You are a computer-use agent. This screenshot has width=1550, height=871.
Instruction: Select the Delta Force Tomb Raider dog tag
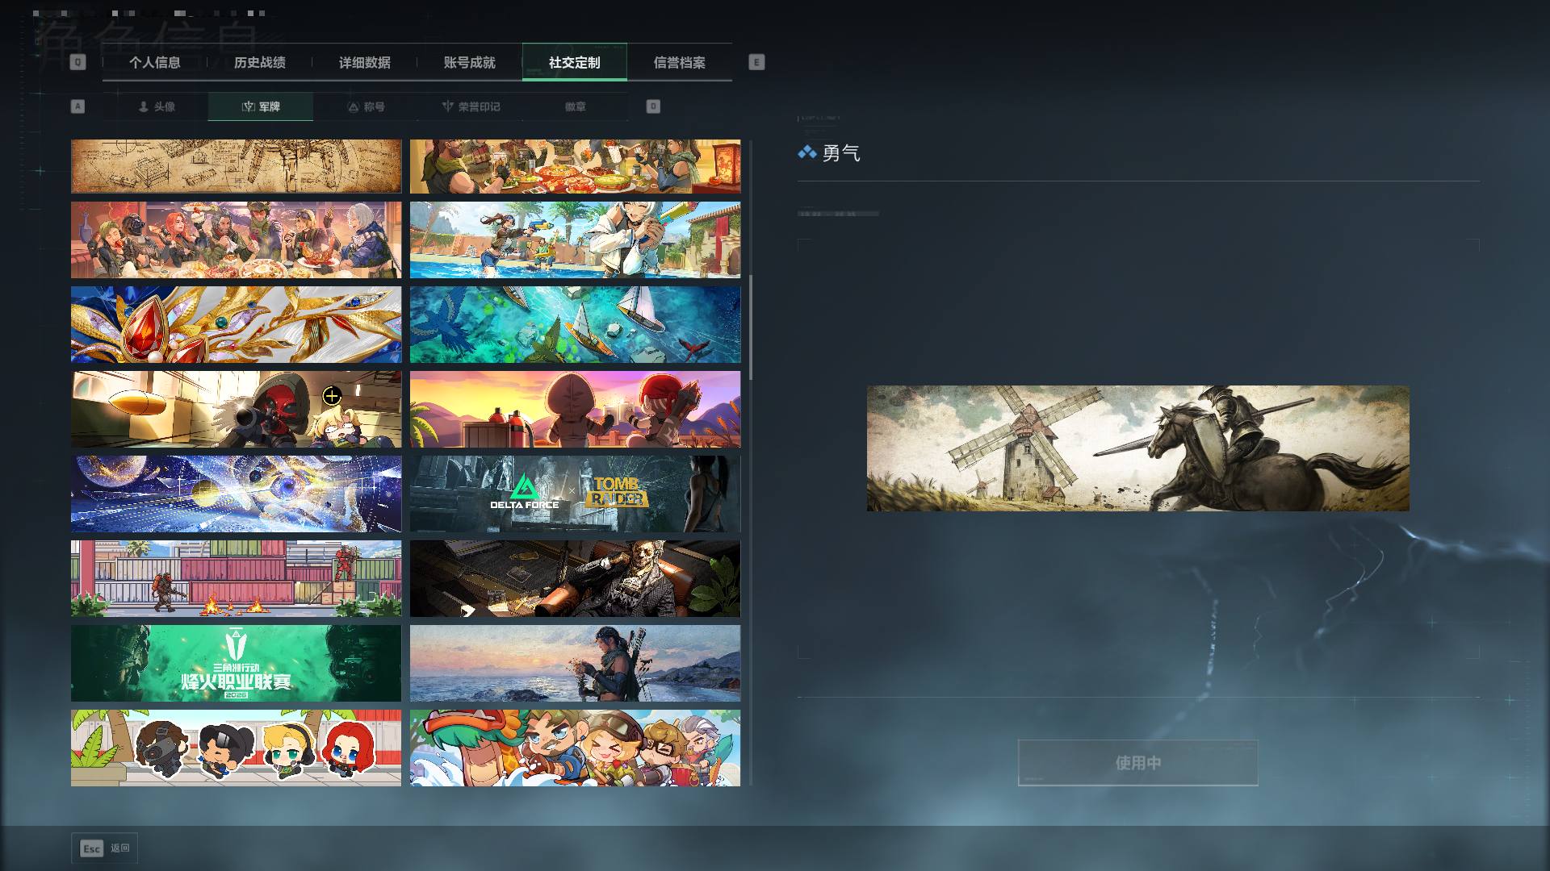(575, 494)
